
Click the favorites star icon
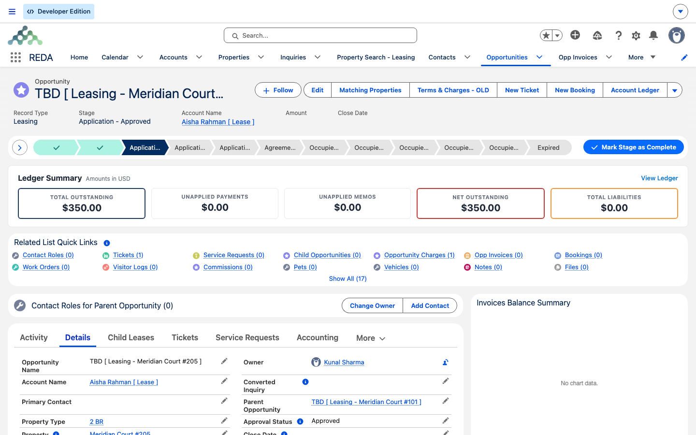pos(546,35)
